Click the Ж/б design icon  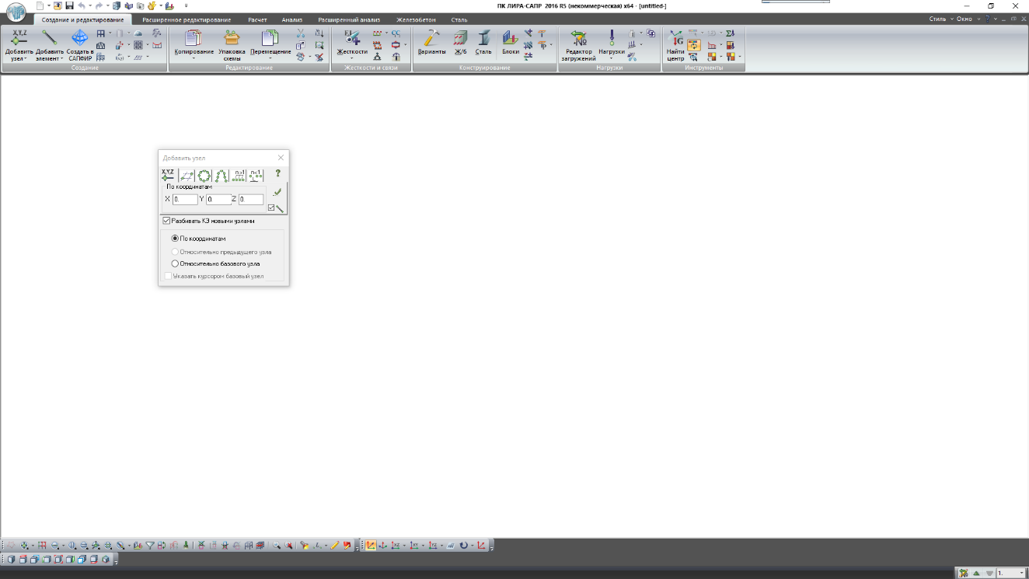(x=460, y=38)
